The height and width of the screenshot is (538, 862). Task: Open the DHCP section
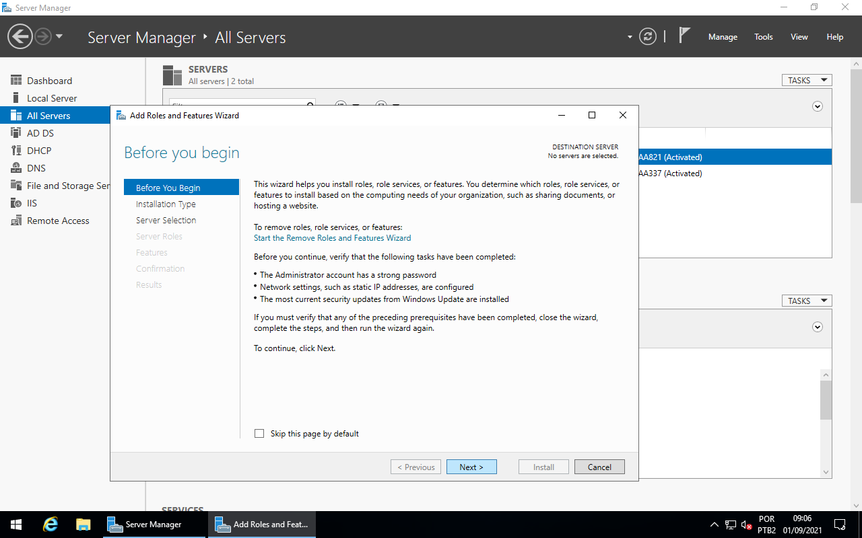[x=40, y=150]
